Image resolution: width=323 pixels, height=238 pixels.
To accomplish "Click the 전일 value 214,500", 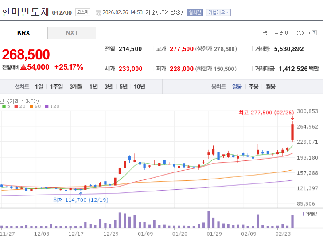I will click(x=130, y=49).
